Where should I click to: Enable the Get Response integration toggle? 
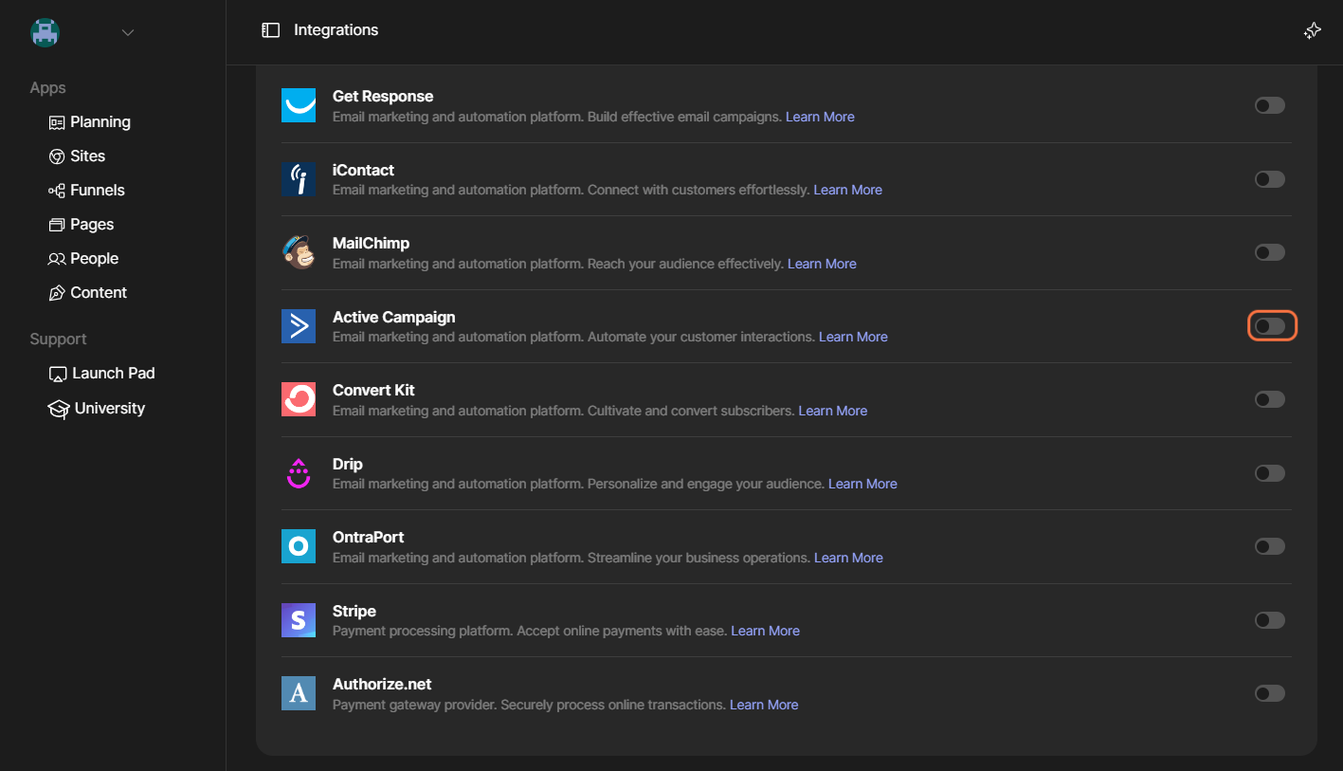(1270, 105)
